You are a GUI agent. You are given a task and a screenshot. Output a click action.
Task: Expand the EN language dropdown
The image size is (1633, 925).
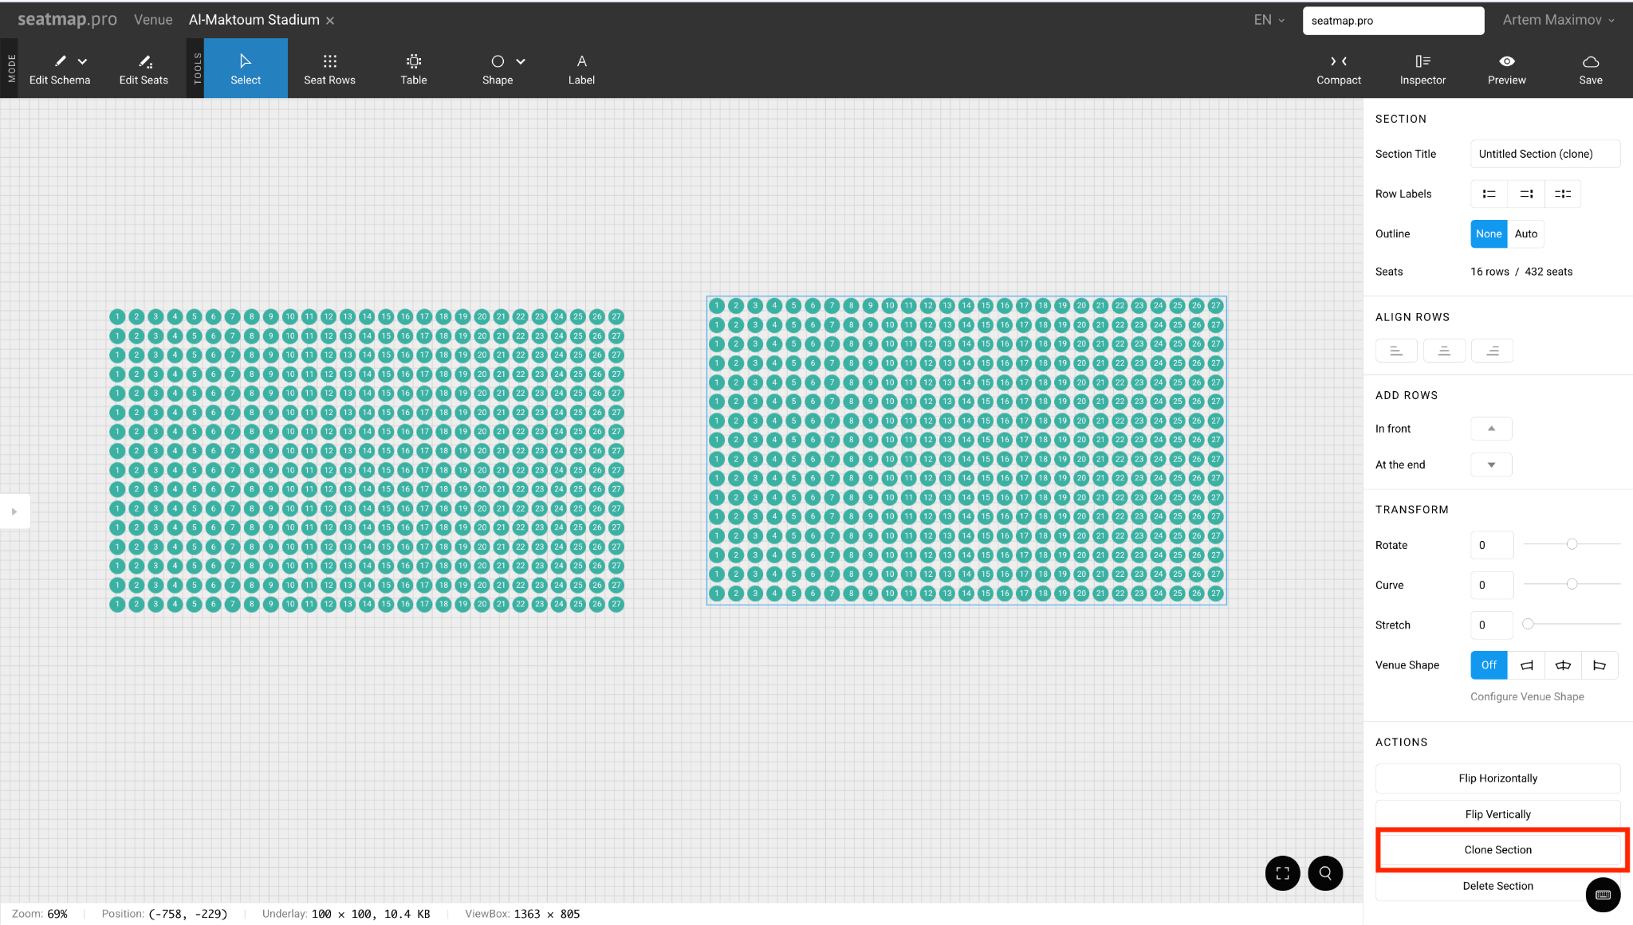pyautogui.click(x=1269, y=20)
